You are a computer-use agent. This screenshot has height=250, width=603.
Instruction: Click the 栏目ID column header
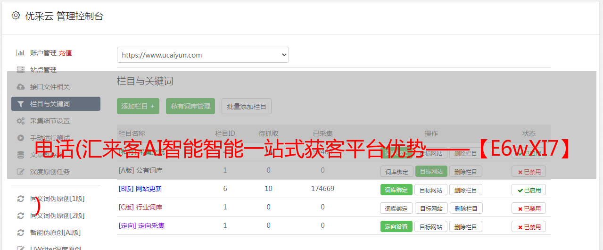[225, 133]
